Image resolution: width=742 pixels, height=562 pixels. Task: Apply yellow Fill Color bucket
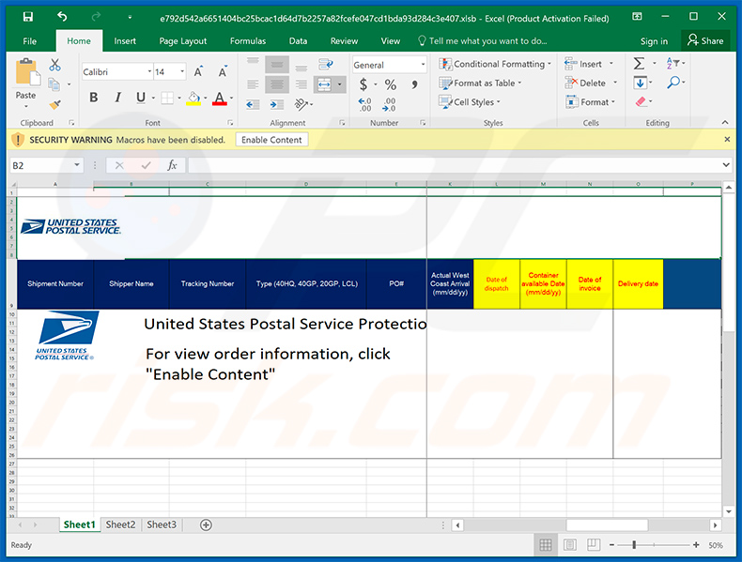(x=193, y=99)
